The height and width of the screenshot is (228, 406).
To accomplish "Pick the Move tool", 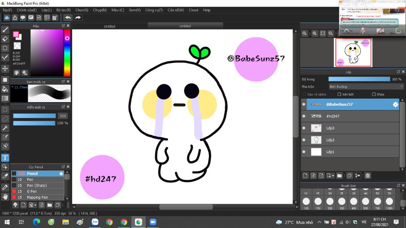I will (5, 68).
